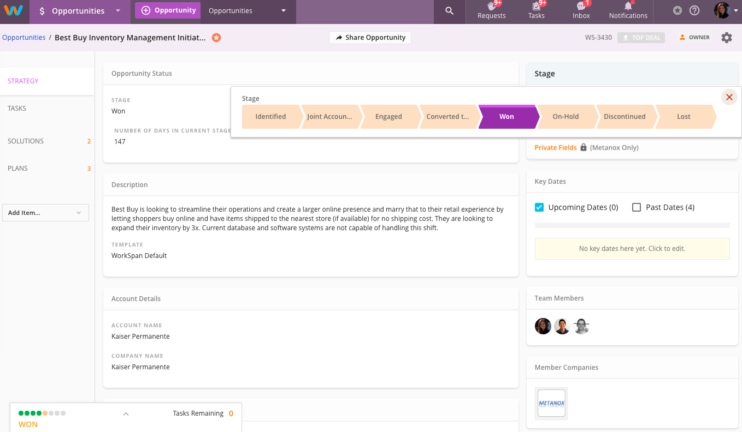
Task: Collapse the WON tasks panel chevron
Action: tap(126, 413)
